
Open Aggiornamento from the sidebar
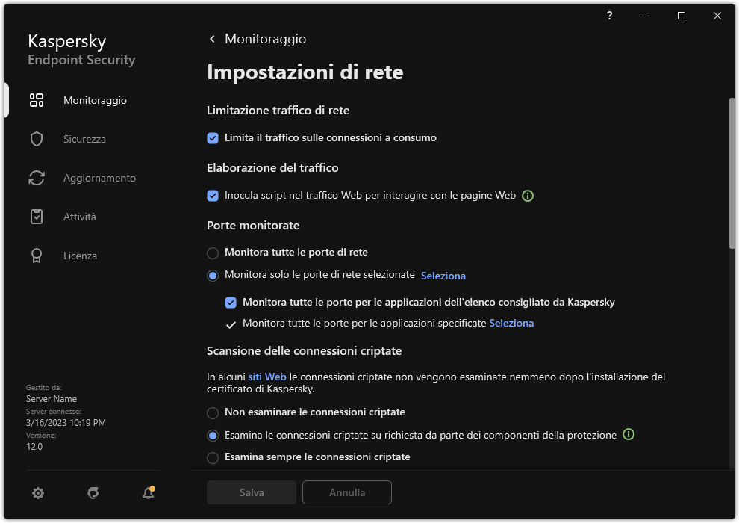37,177
